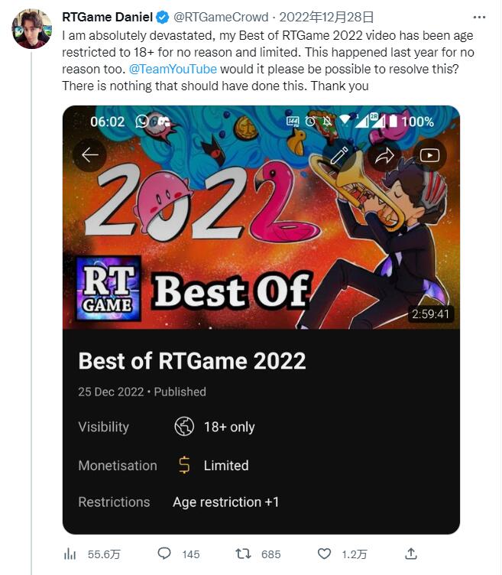The image size is (502, 575).
Task: Click the blue verified badge
Action: pos(163,18)
